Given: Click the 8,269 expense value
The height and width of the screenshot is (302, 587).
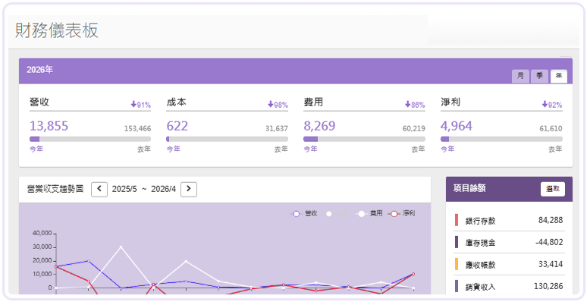Looking at the screenshot, I should (x=319, y=126).
